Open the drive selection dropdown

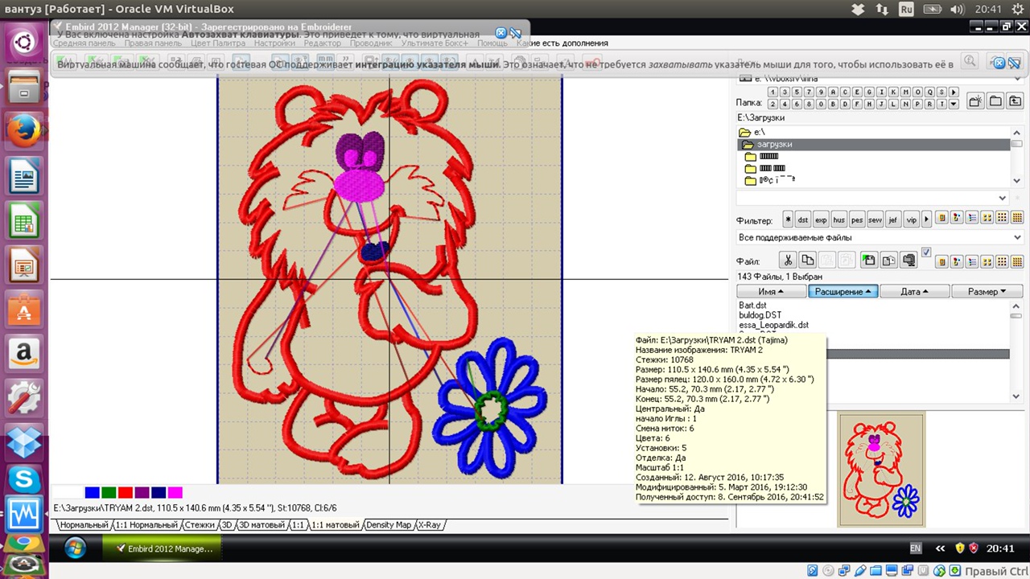[1017, 79]
